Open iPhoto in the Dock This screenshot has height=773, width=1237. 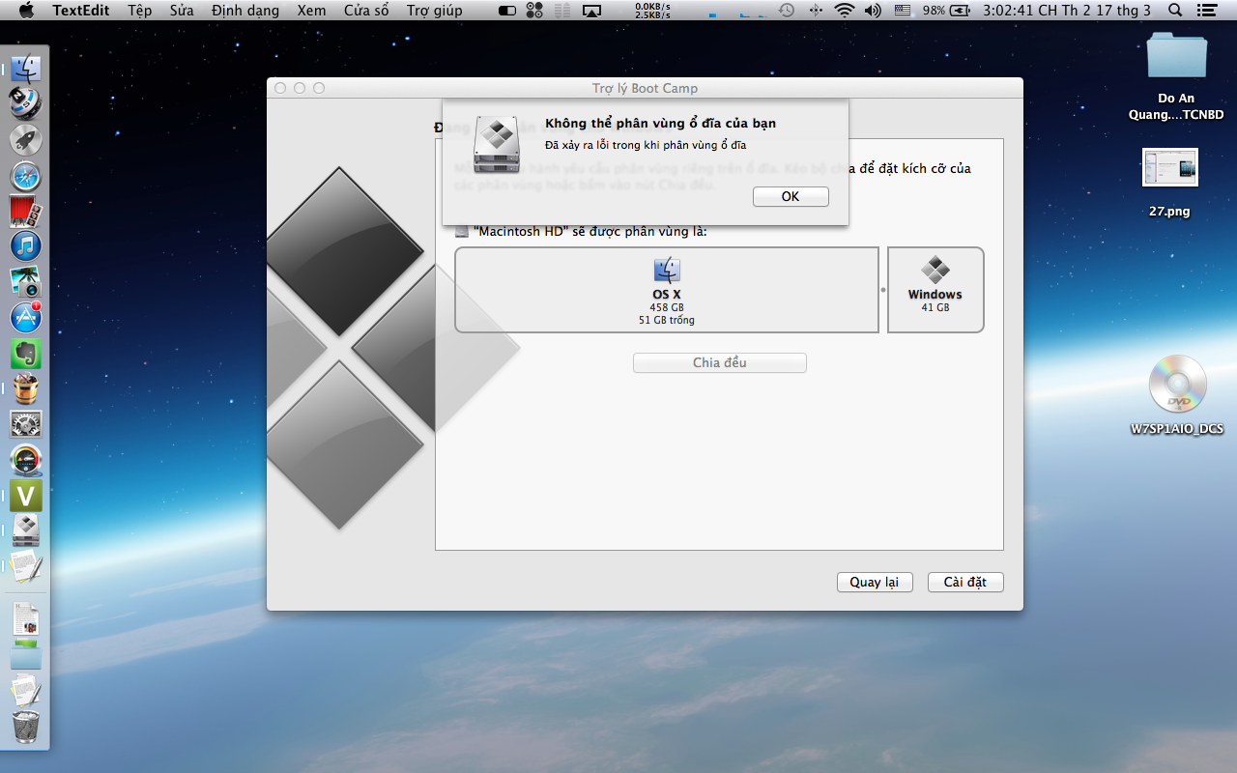coord(26,281)
